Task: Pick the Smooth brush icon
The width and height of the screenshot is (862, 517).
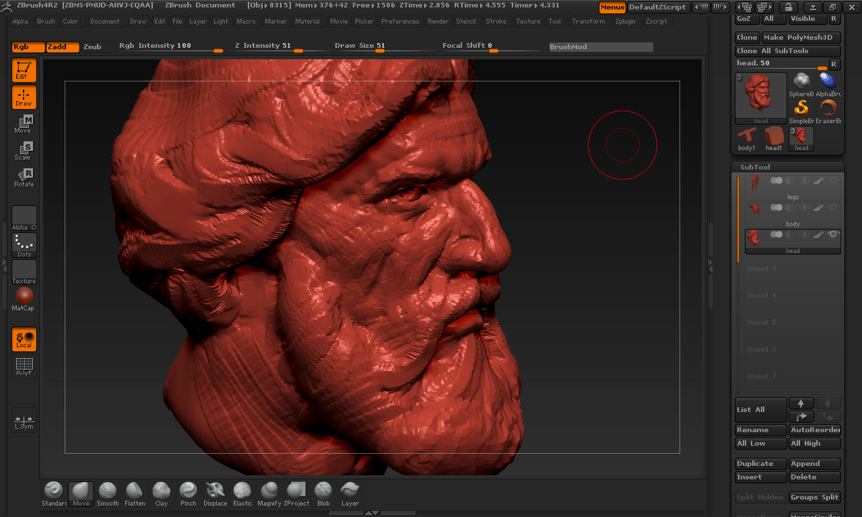Action: 107,491
